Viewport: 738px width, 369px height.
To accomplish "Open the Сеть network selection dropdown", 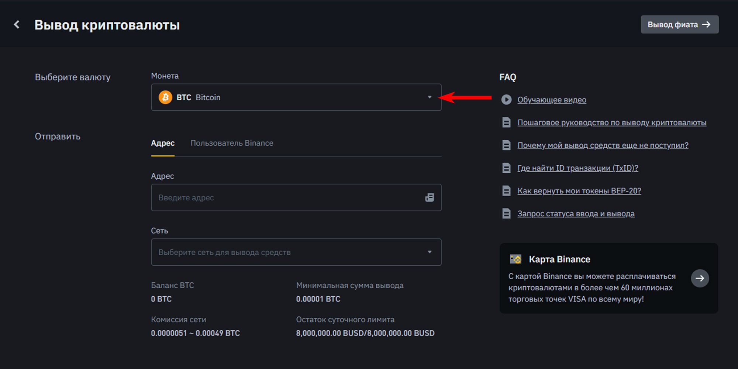I will pyautogui.click(x=296, y=252).
